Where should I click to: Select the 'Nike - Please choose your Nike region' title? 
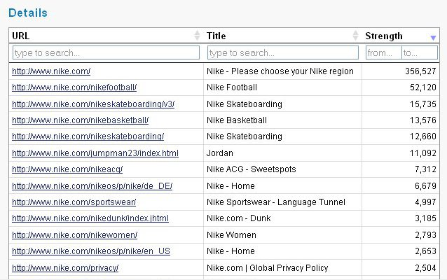[280, 71]
